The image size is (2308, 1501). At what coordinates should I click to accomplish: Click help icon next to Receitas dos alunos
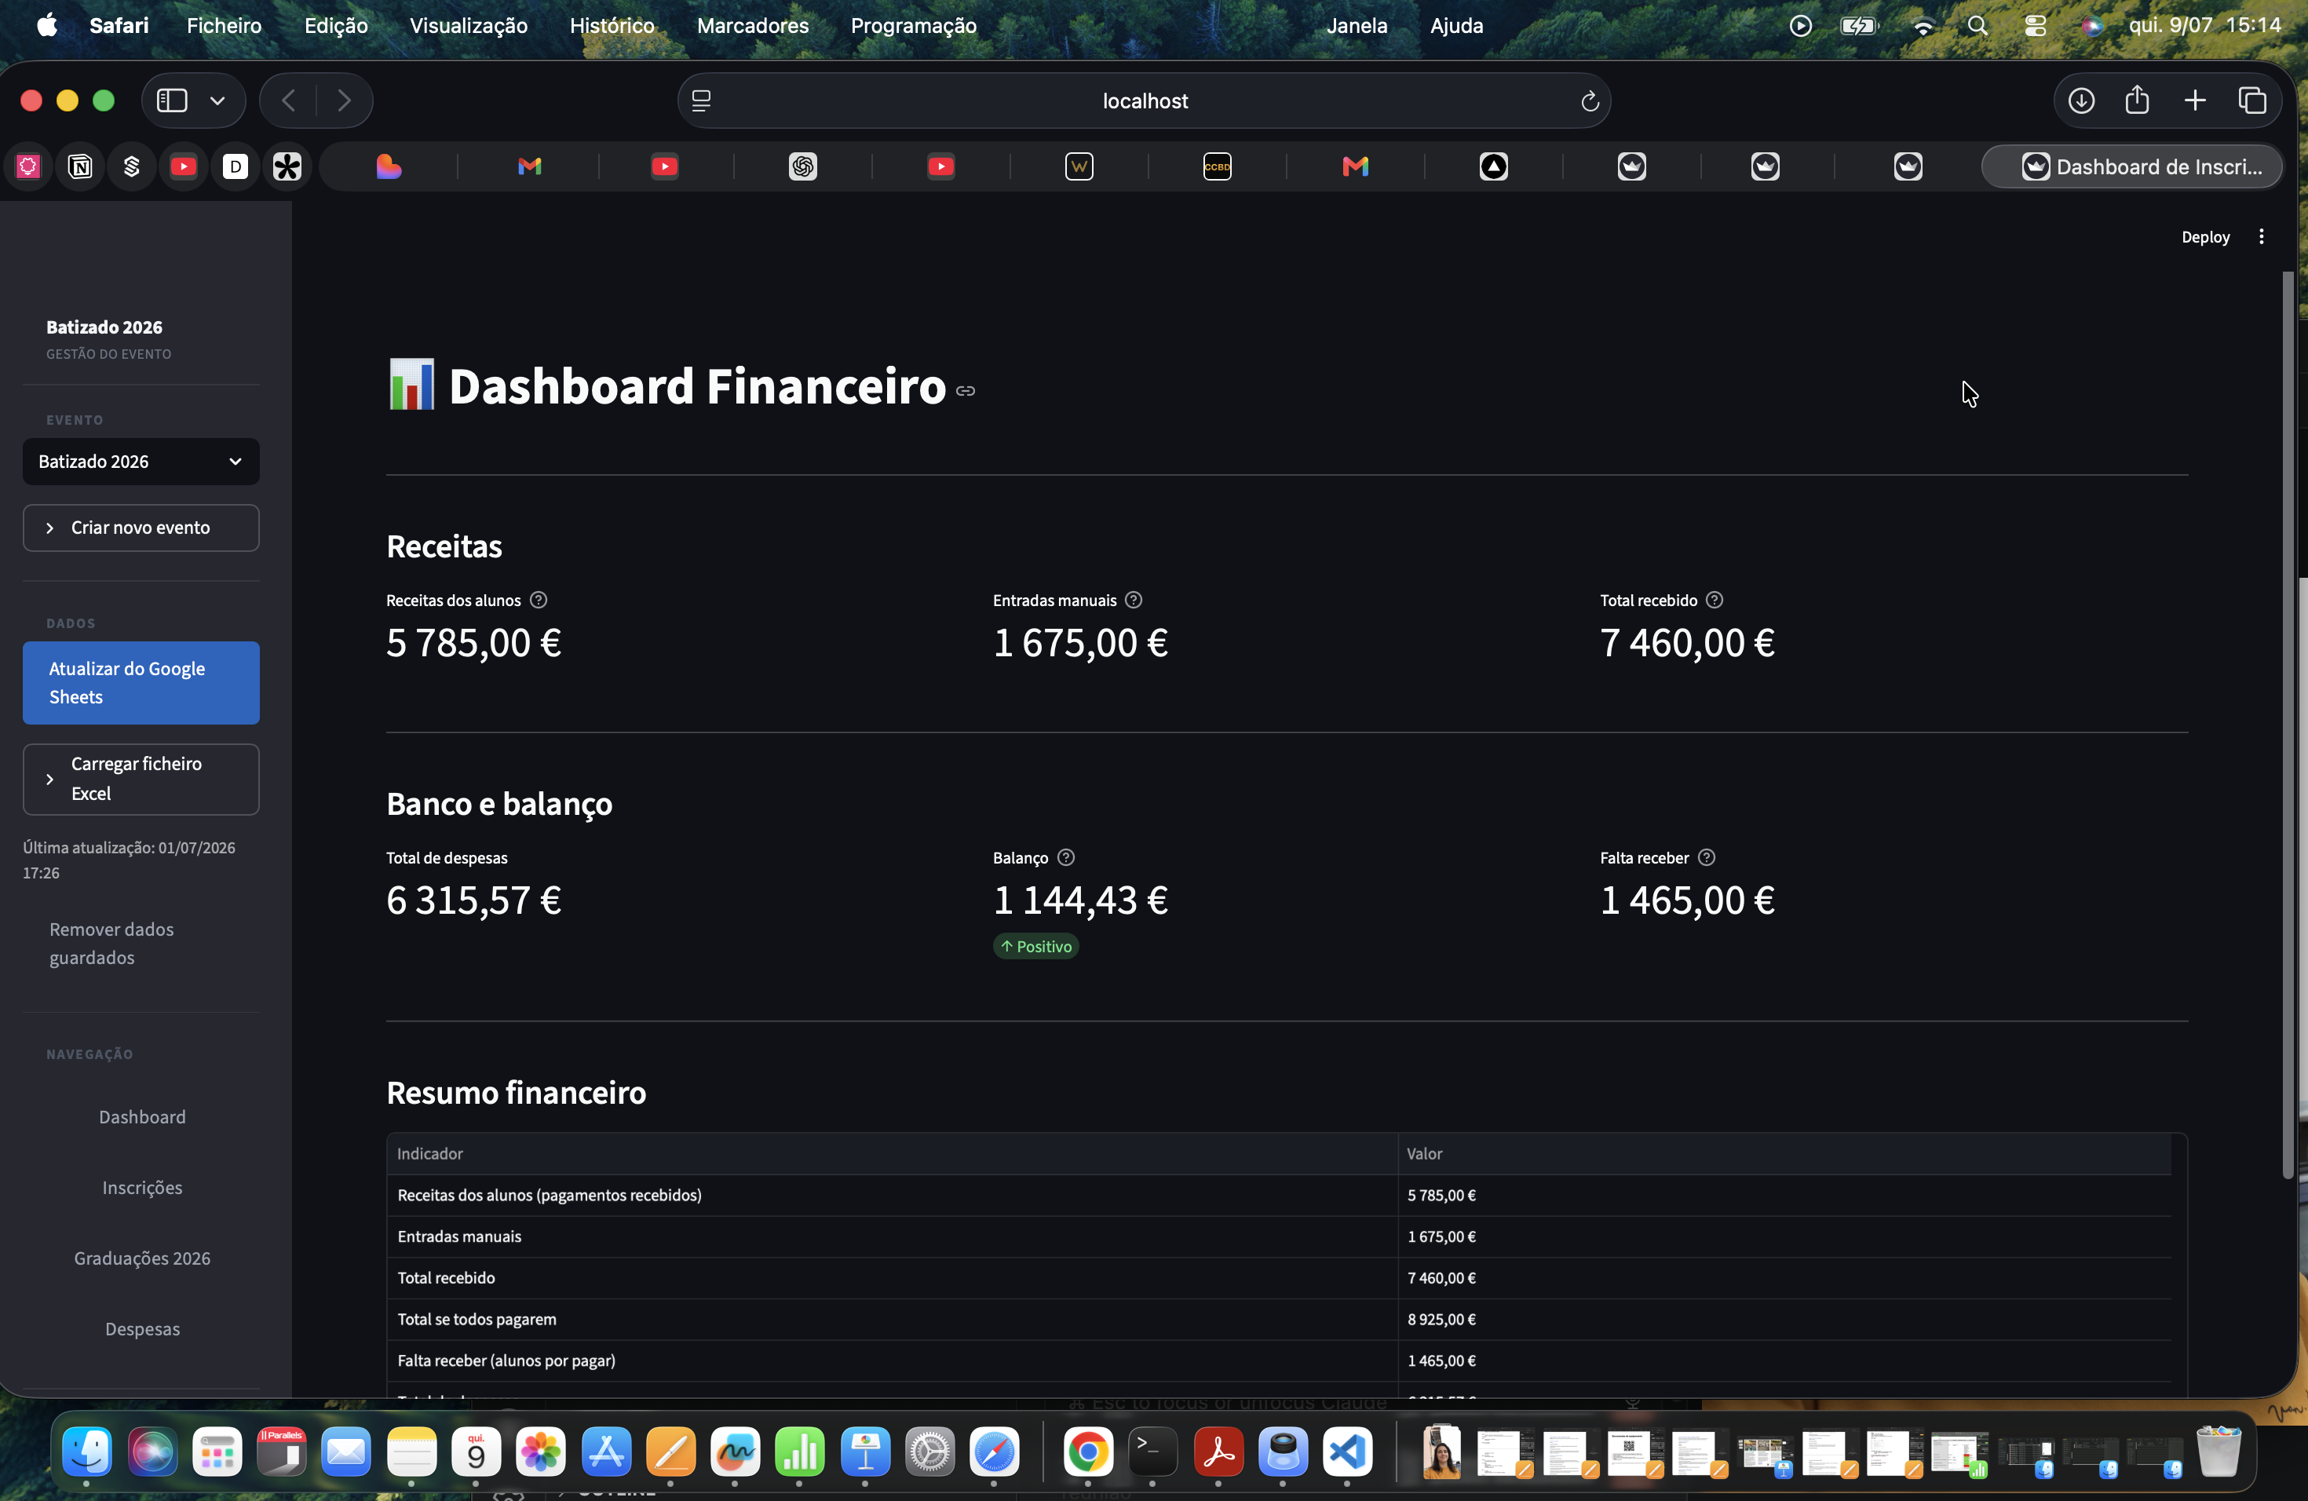click(539, 601)
